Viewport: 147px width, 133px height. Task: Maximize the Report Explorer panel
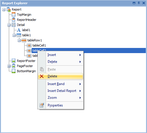coord(134,3)
